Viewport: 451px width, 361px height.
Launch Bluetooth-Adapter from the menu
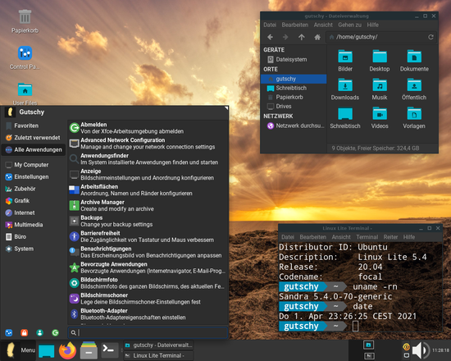[148, 314]
